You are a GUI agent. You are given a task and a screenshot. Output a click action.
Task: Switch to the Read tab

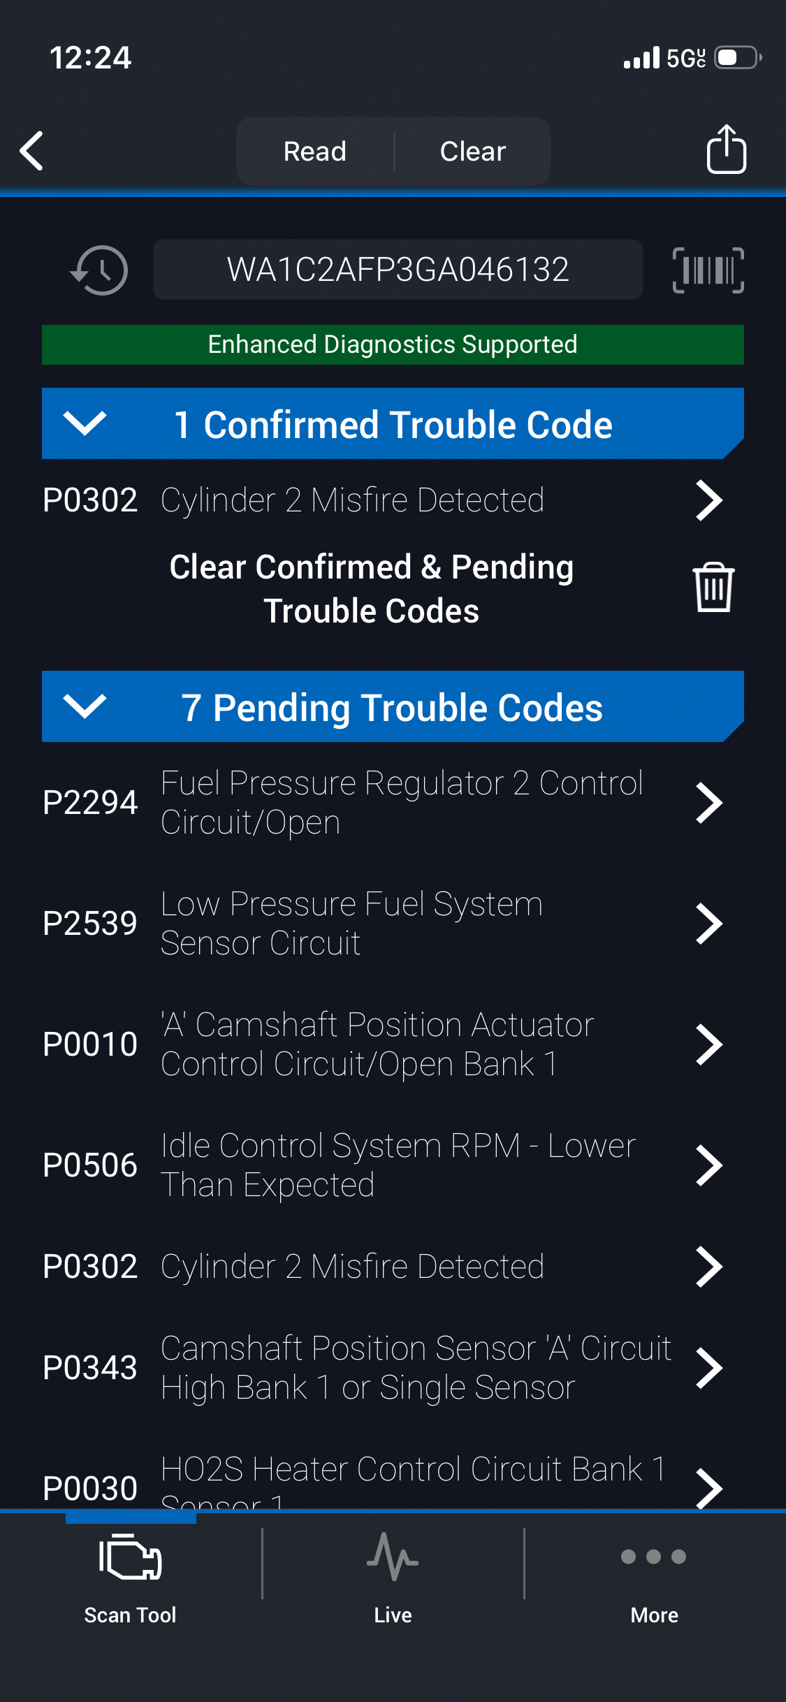coord(315,151)
